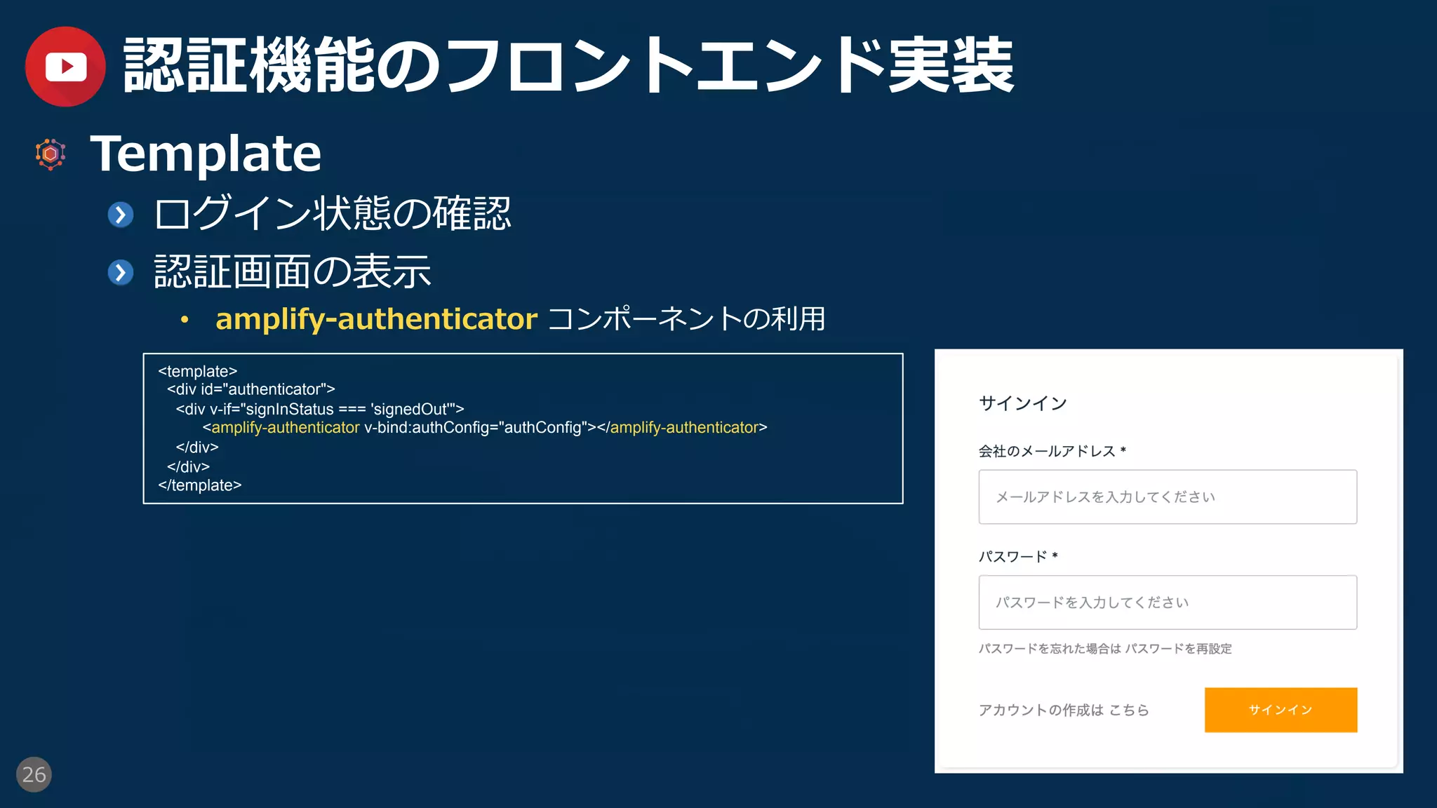Click the opening amplify-authenticator tag in code
The height and width of the screenshot is (808, 1437).
coord(285,427)
